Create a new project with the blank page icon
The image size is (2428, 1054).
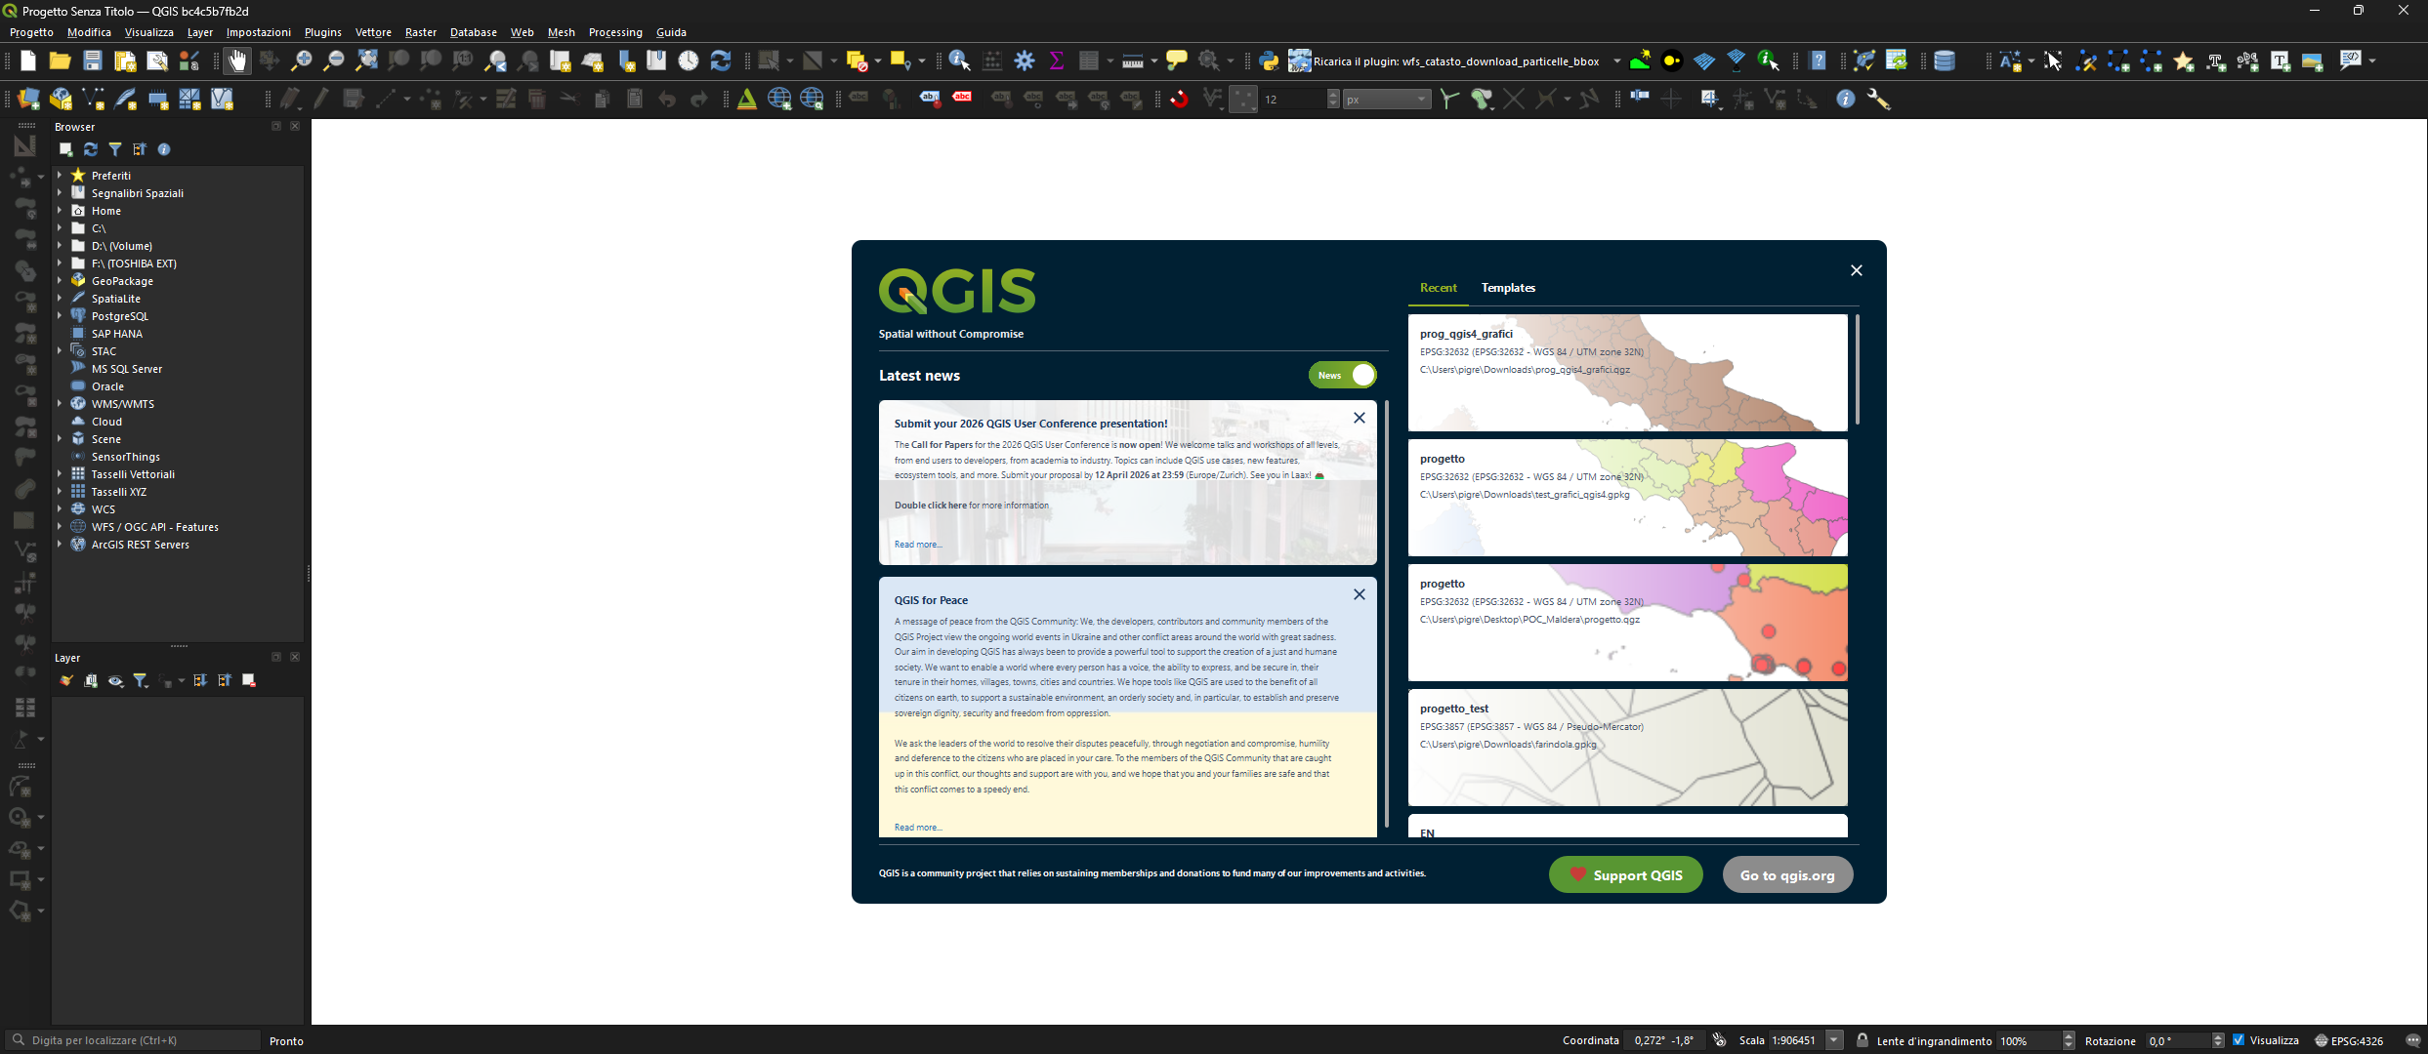click(28, 61)
